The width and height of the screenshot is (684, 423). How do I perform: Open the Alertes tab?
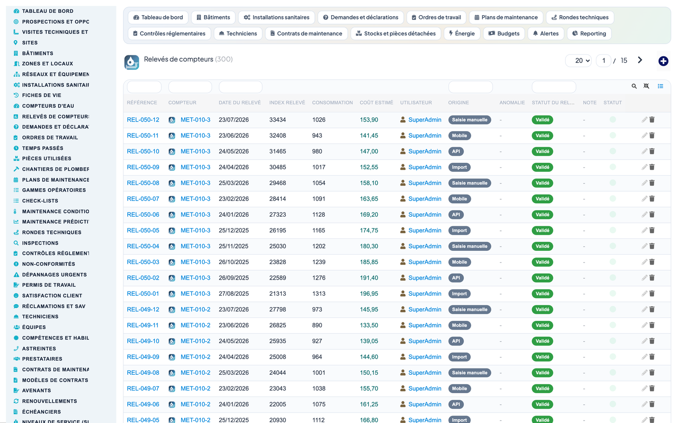546,34
